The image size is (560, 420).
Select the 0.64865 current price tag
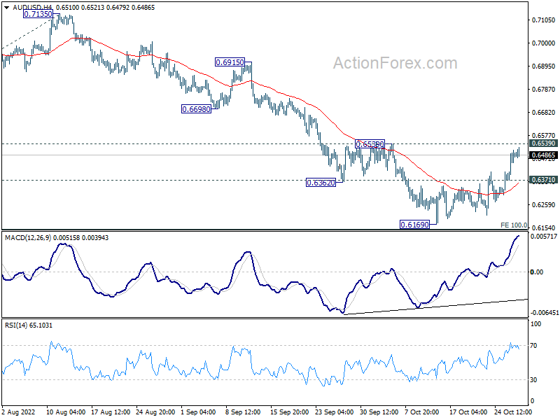[543, 155]
